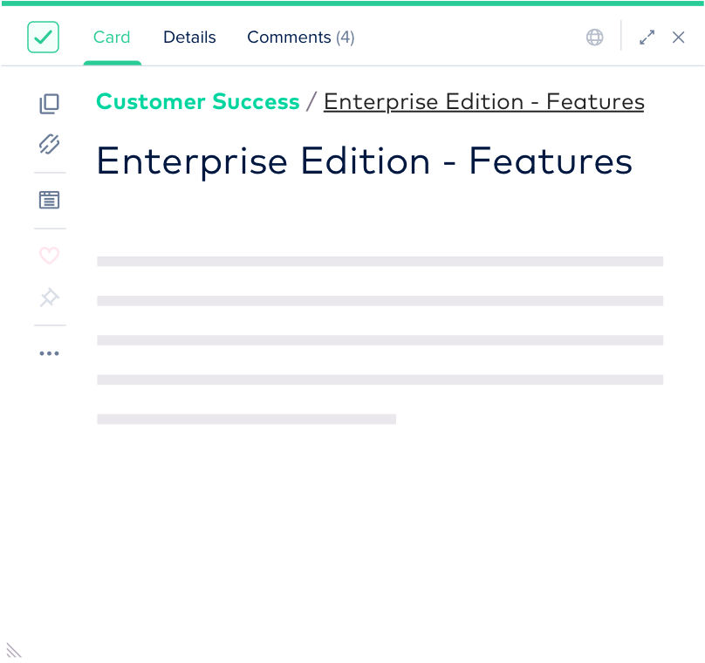Click the large Enterprise Edition - Features title
This screenshot has width=705, height=663.
click(364, 161)
